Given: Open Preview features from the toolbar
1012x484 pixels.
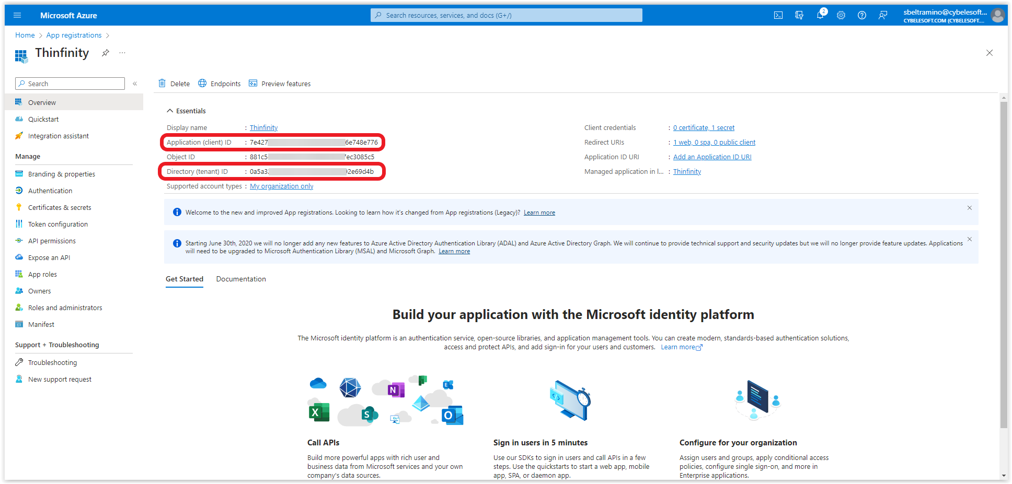Looking at the screenshot, I should [x=280, y=84].
